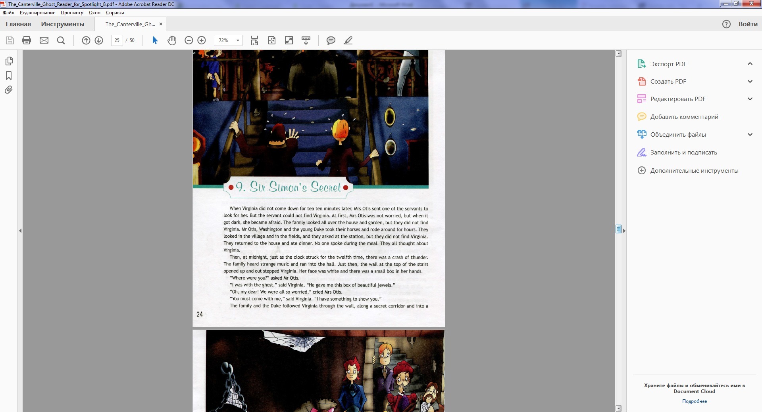762x412 pixels.
Task: Zoom in with the plus icon
Action: [202, 40]
